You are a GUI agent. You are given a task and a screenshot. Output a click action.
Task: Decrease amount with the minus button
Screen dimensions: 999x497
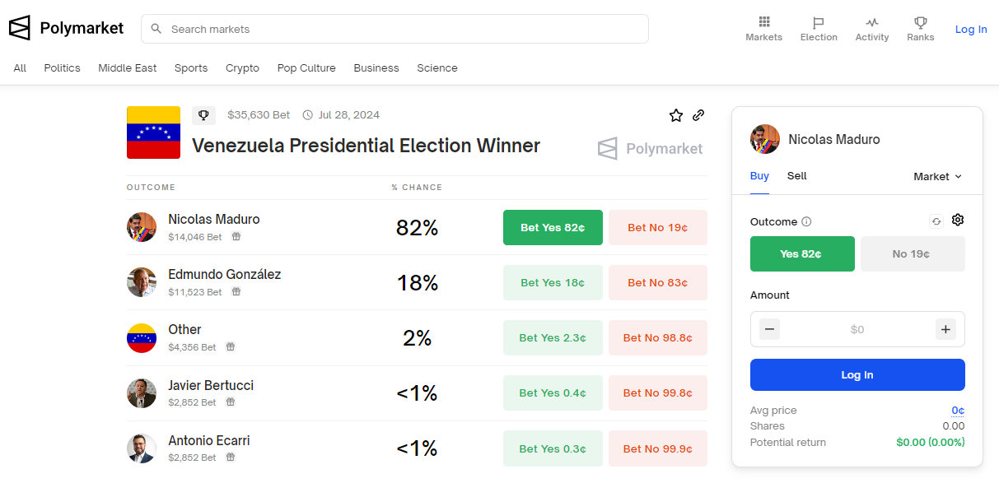[x=769, y=329]
